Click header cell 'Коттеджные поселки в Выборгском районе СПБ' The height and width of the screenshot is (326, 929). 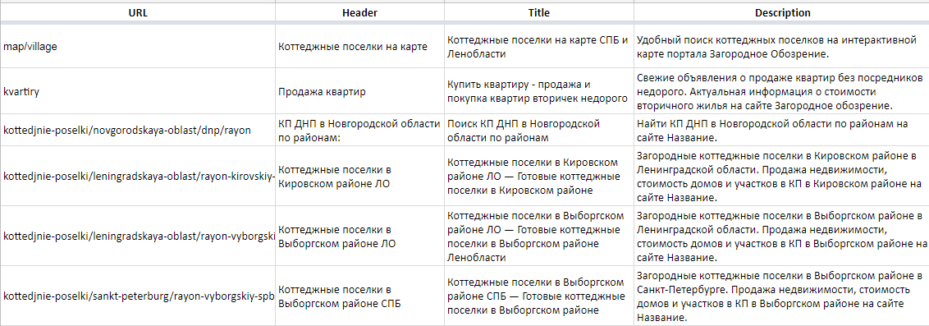pyautogui.click(x=359, y=296)
